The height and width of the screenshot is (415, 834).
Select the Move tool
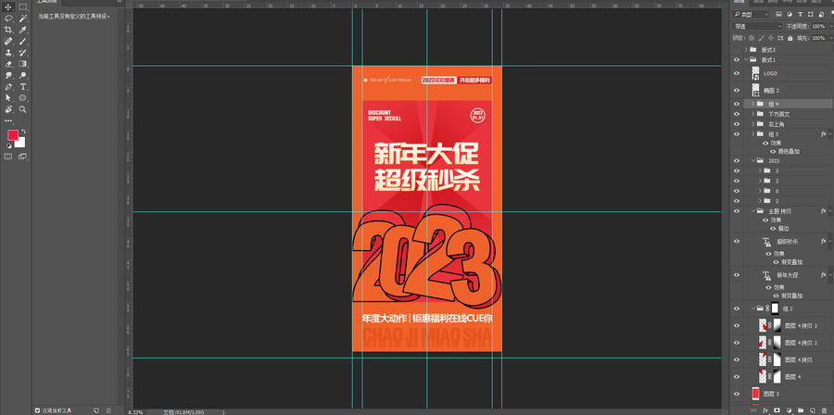click(8, 6)
